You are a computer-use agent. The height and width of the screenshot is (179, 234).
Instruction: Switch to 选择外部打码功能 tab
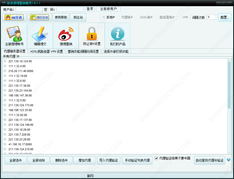pos(116,51)
